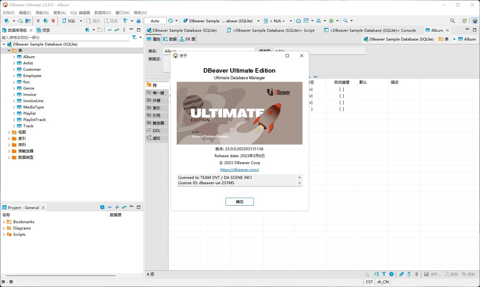The height and width of the screenshot is (287, 480).
Task: Click the lock icon in main toolbar
Action: pyautogui.click(x=139, y=21)
